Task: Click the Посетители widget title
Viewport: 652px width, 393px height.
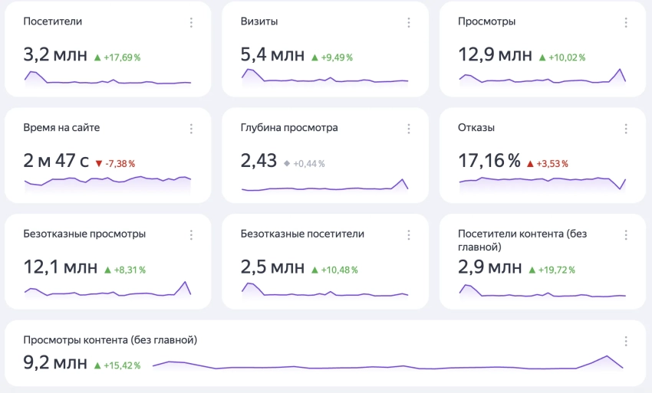Action: click(x=53, y=21)
